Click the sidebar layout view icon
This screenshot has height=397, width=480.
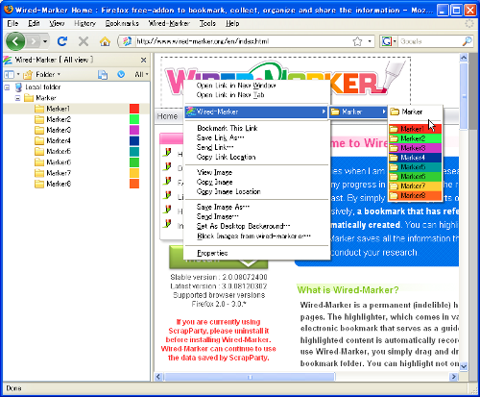(9, 74)
